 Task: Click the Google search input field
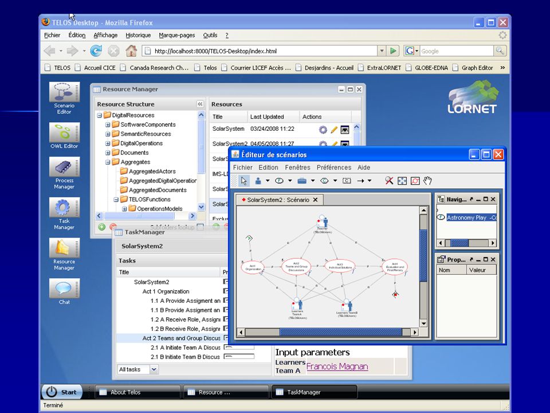point(456,51)
